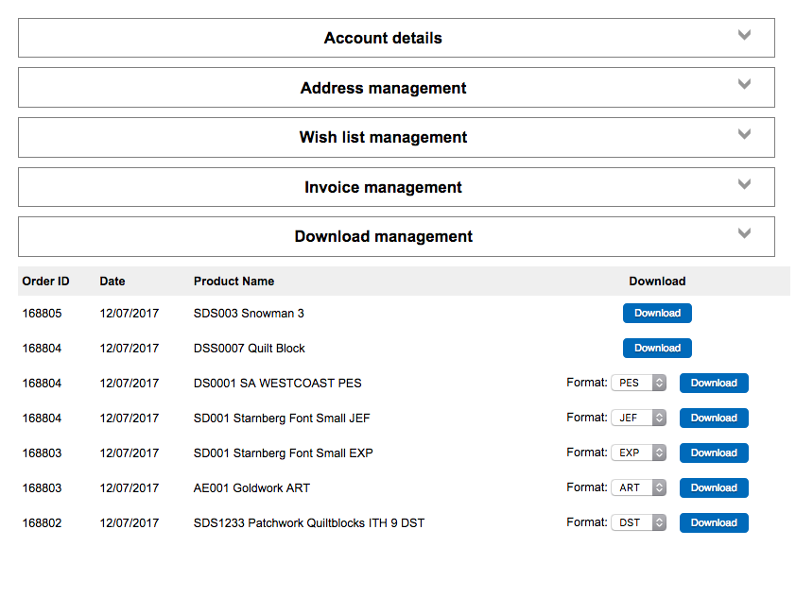
Task: Open the Account details section header
Action: (x=383, y=39)
